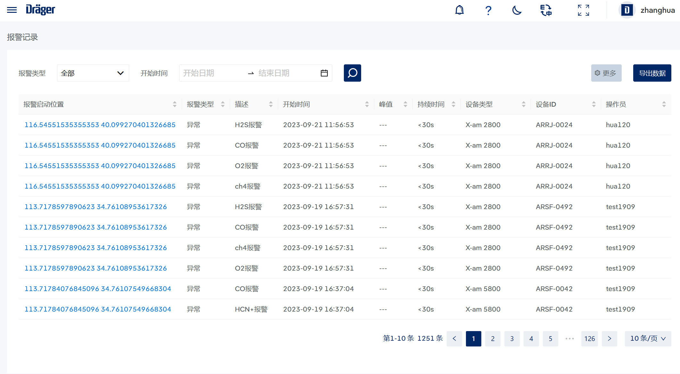Screen dimensions: 680x374
Task: Open the 10 条/页 page size dropdown
Action: tap(648, 338)
